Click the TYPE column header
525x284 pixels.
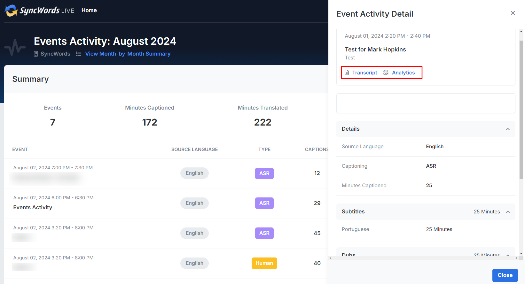pos(264,150)
